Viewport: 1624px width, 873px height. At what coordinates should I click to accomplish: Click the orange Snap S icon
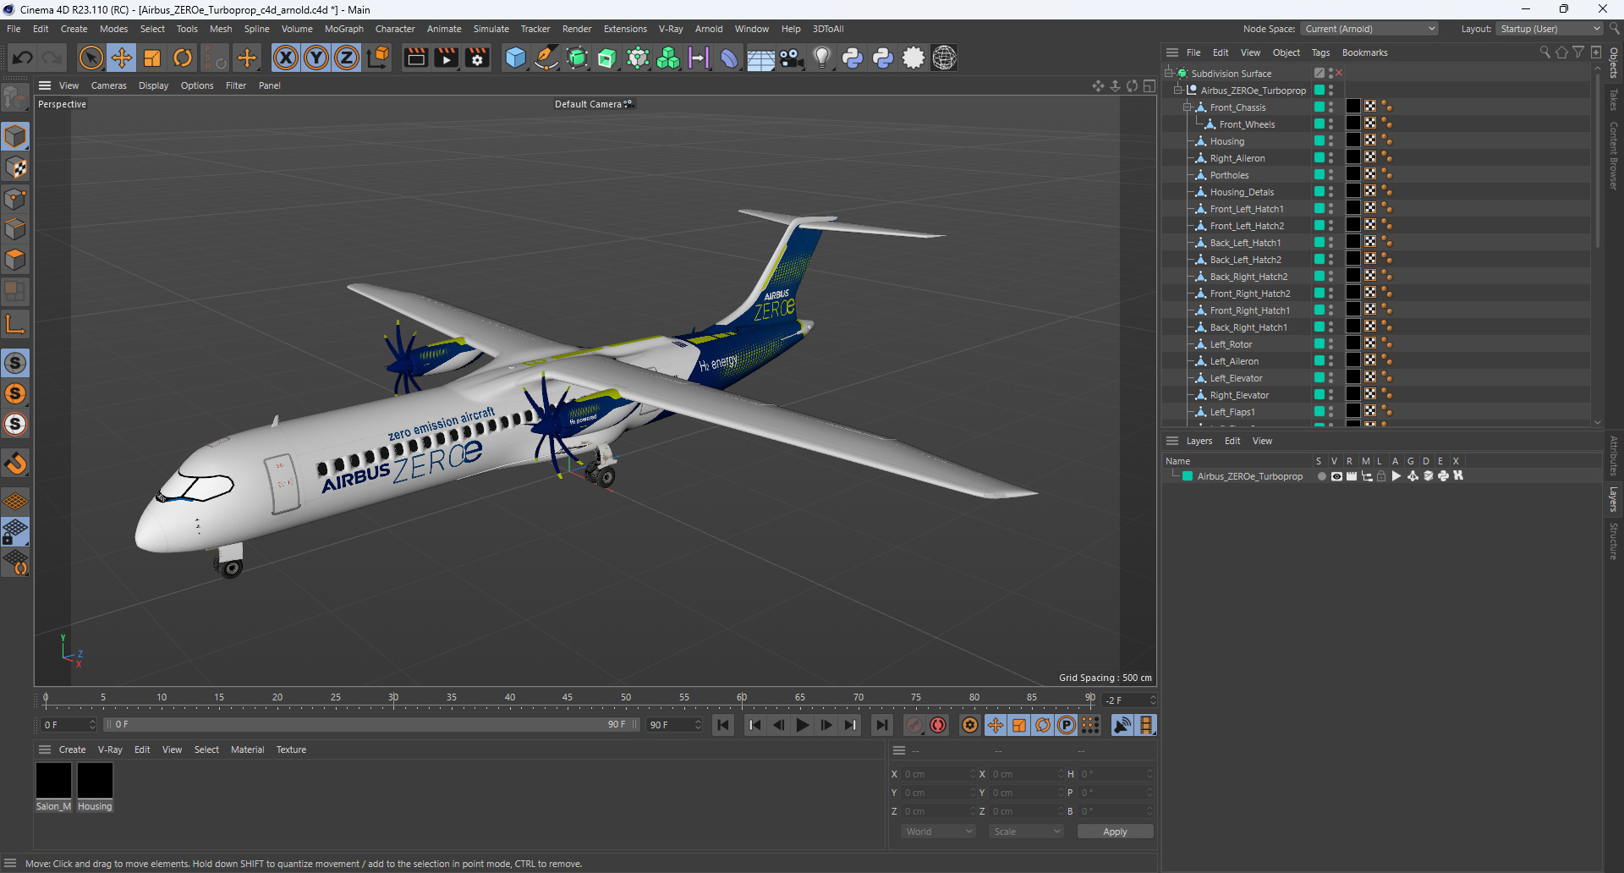click(15, 393)
